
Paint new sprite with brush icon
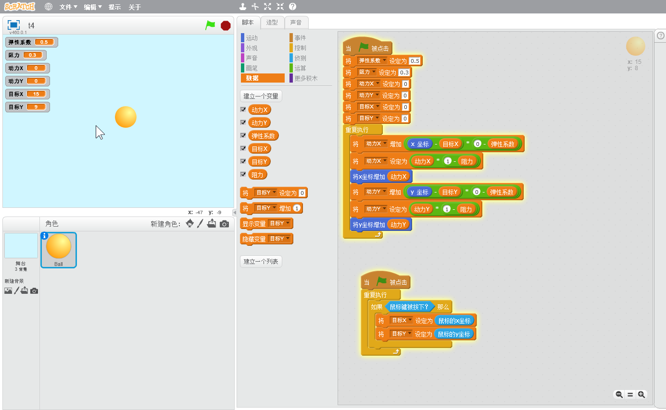[x=201, y=223]
